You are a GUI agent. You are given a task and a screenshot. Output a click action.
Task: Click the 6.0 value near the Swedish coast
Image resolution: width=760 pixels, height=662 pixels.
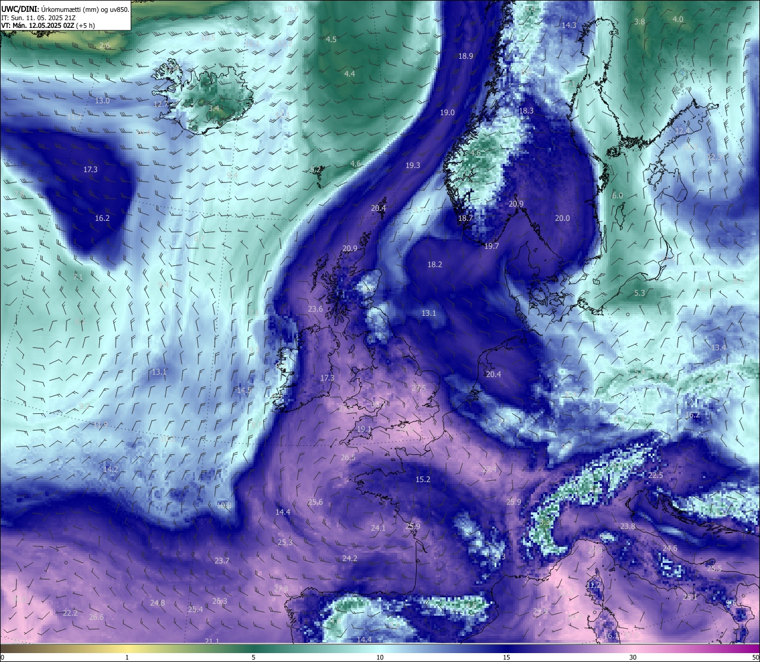[x=617, y=196]
